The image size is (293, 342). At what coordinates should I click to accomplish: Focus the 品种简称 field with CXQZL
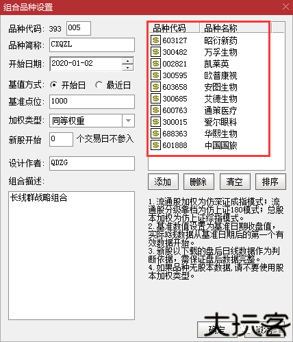tap(92, 45)
